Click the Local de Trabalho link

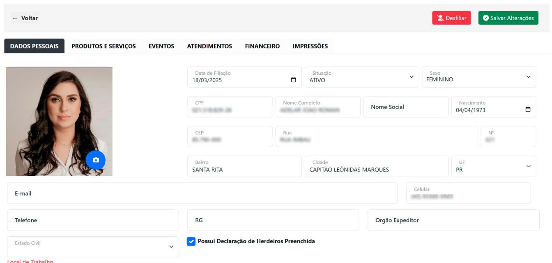(x=31, y=261)
